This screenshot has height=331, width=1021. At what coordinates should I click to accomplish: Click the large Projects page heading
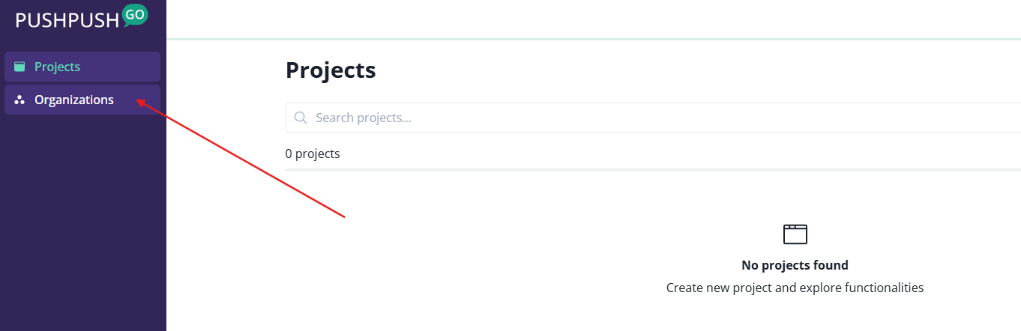tap(331, 70)
